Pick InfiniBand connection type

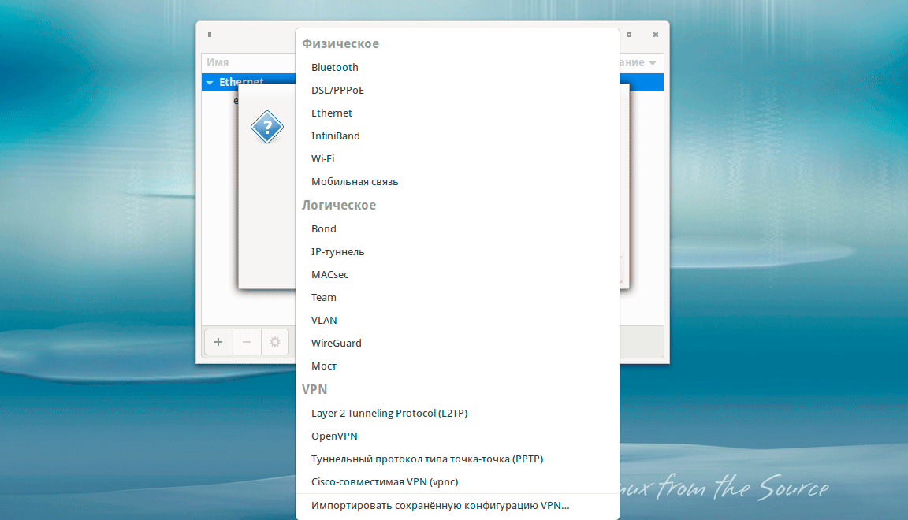tap(457, 136)
